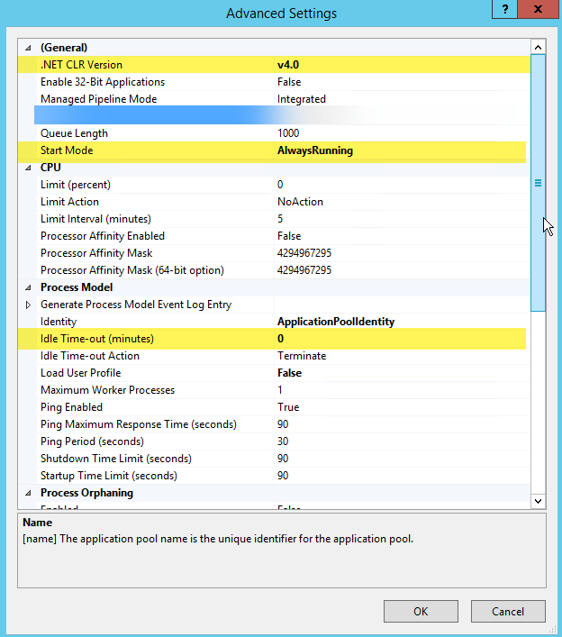Select the Enable 32-Bit Applications property
562x637 pixels.
click(x=103, y=82)
